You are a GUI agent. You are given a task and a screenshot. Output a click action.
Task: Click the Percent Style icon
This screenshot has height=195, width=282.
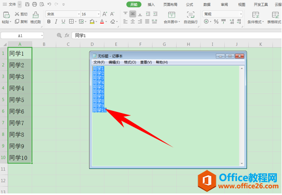pyautogui.click(x=216, y=22)
